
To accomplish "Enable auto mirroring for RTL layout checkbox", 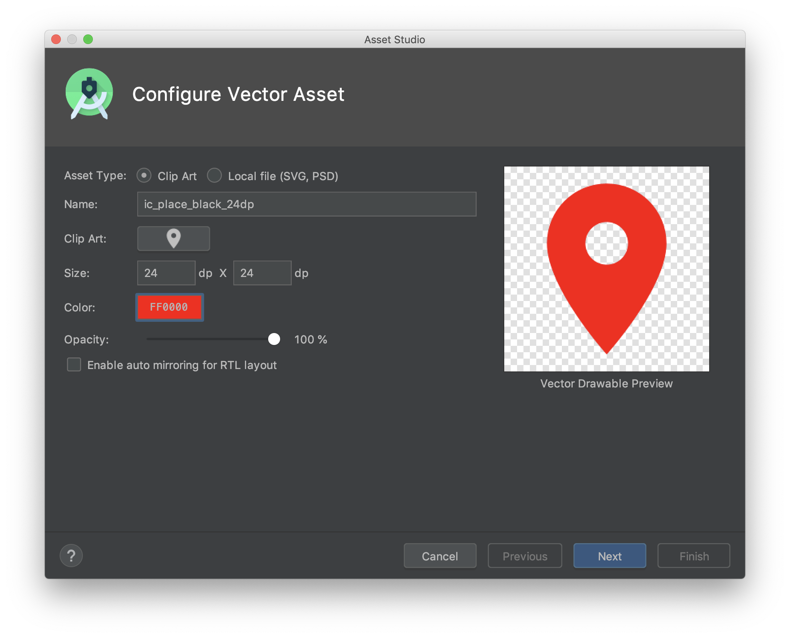I will coord(74,365).
